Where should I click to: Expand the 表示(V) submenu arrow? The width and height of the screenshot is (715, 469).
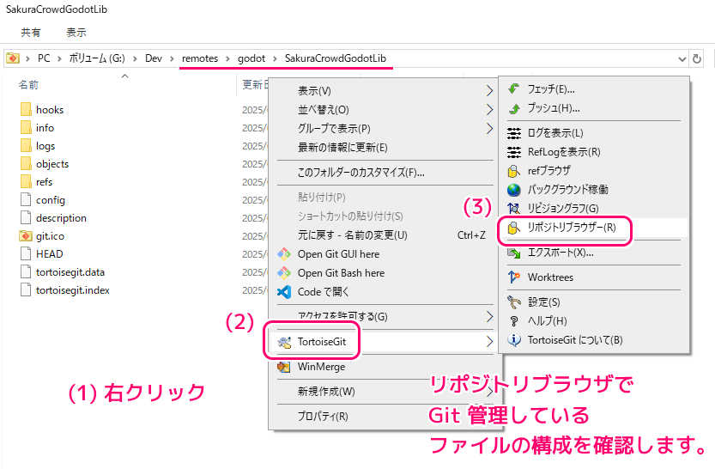(x=489, y=91)
